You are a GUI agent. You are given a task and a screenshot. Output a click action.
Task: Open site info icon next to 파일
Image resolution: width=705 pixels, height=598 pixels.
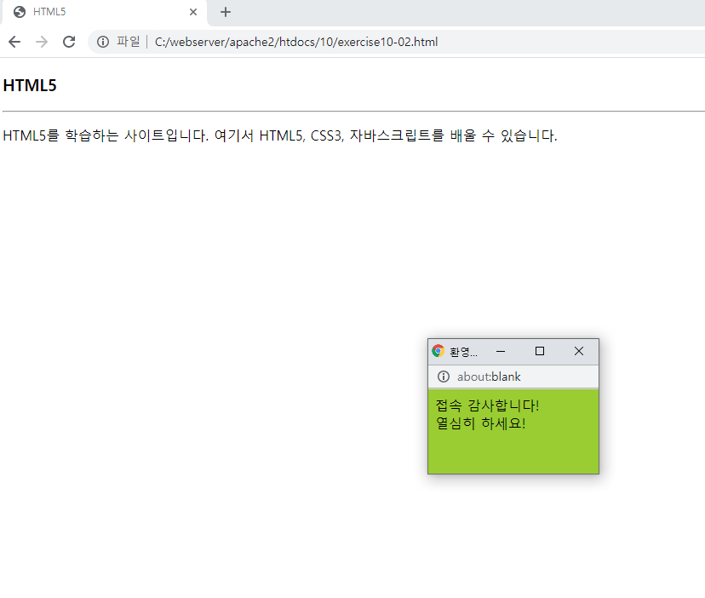[103, 42]
